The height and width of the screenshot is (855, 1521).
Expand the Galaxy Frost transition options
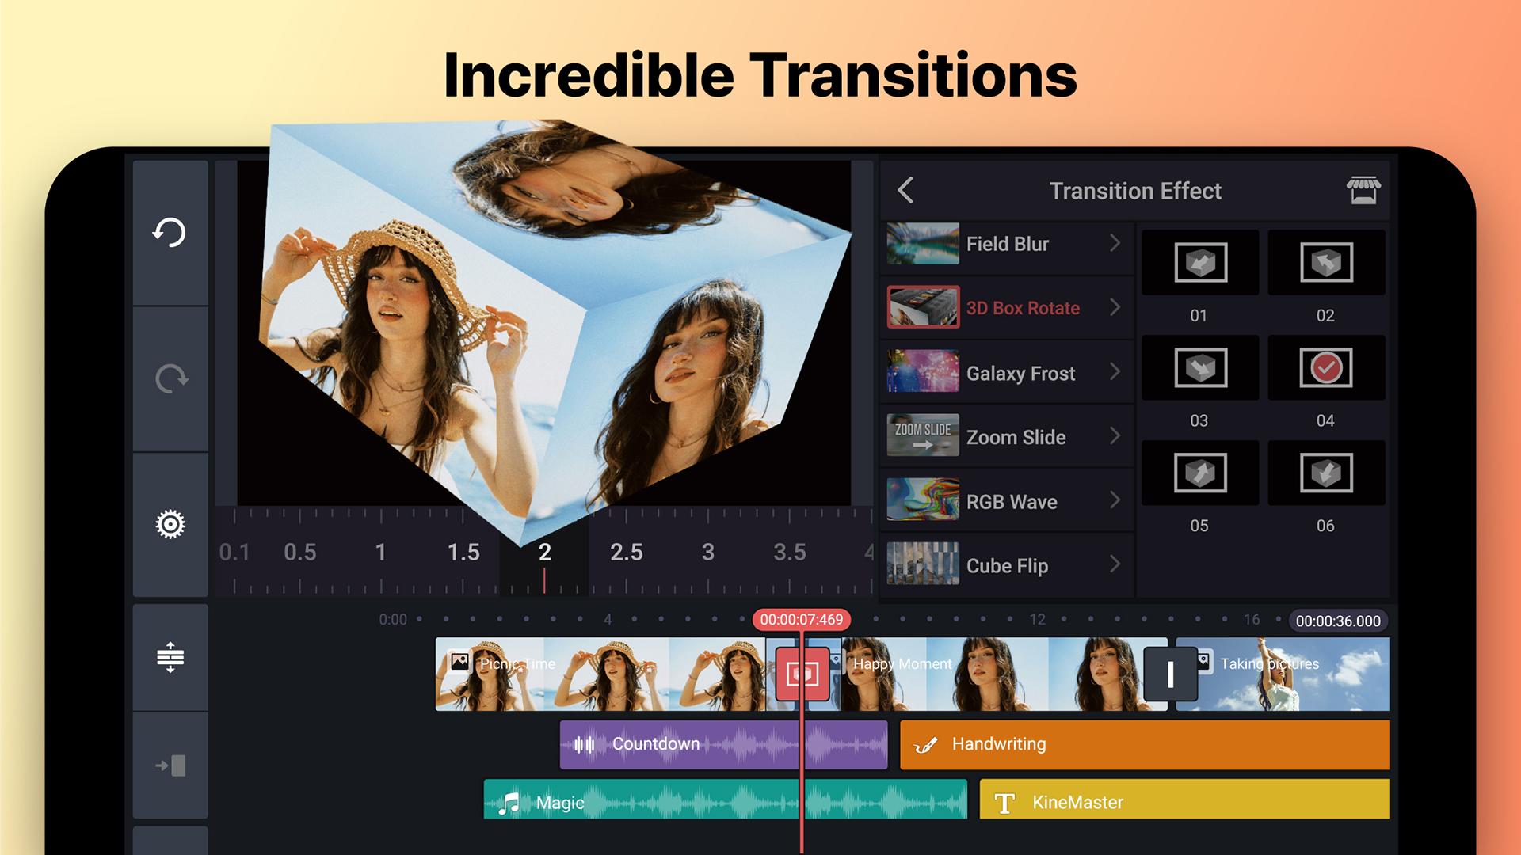pos(1115,373)
